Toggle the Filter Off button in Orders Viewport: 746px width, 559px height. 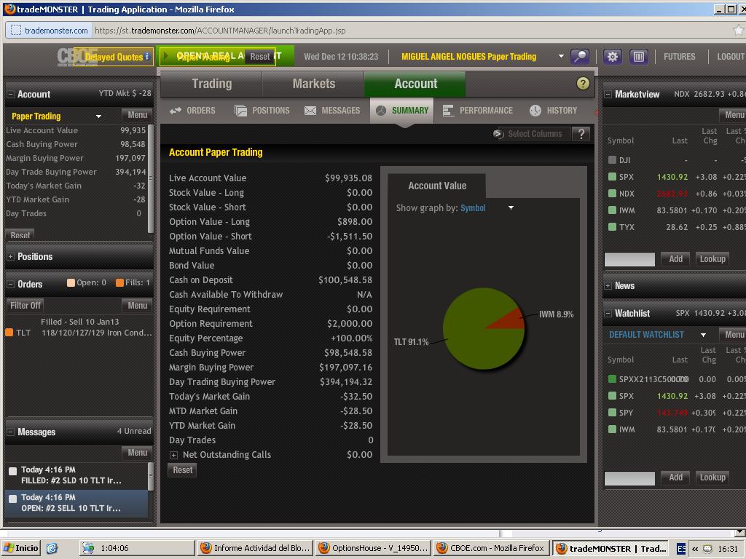(x=25, y=306)
